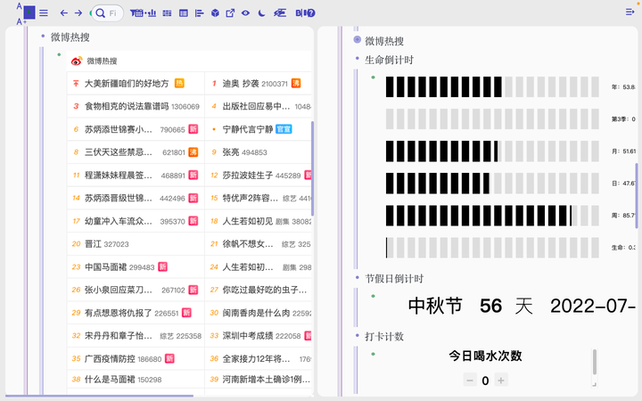Image resolution: width=642 pixels, height=401 pixels.
Task: Click the search field with magnifier
Action: [107, 13]
